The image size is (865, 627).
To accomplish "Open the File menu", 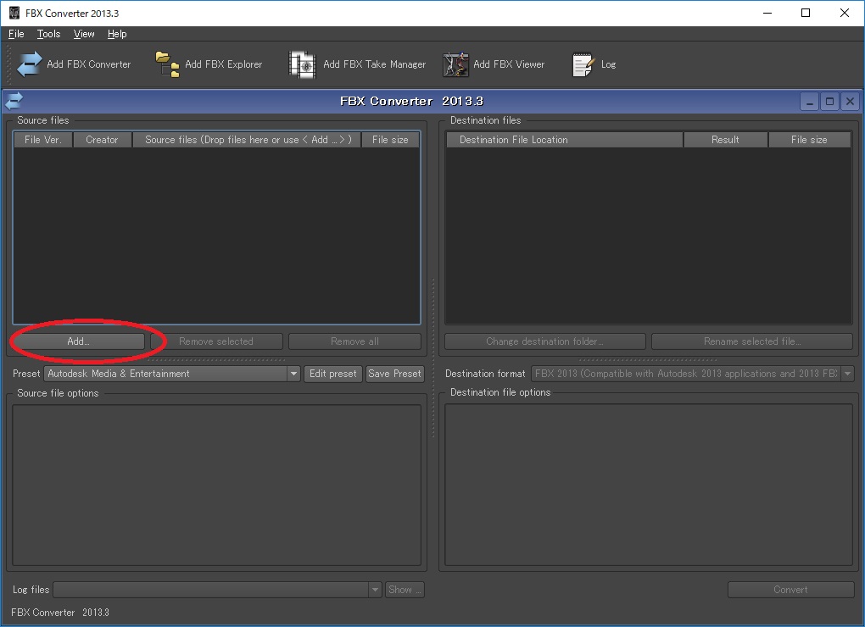I will (x=16, y=34).
